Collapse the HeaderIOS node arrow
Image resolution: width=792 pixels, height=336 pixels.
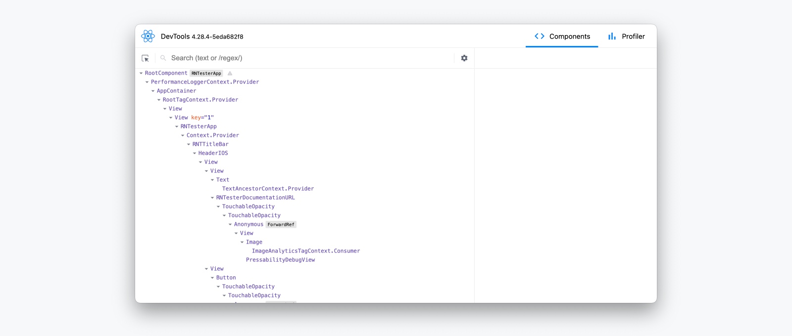195,153
